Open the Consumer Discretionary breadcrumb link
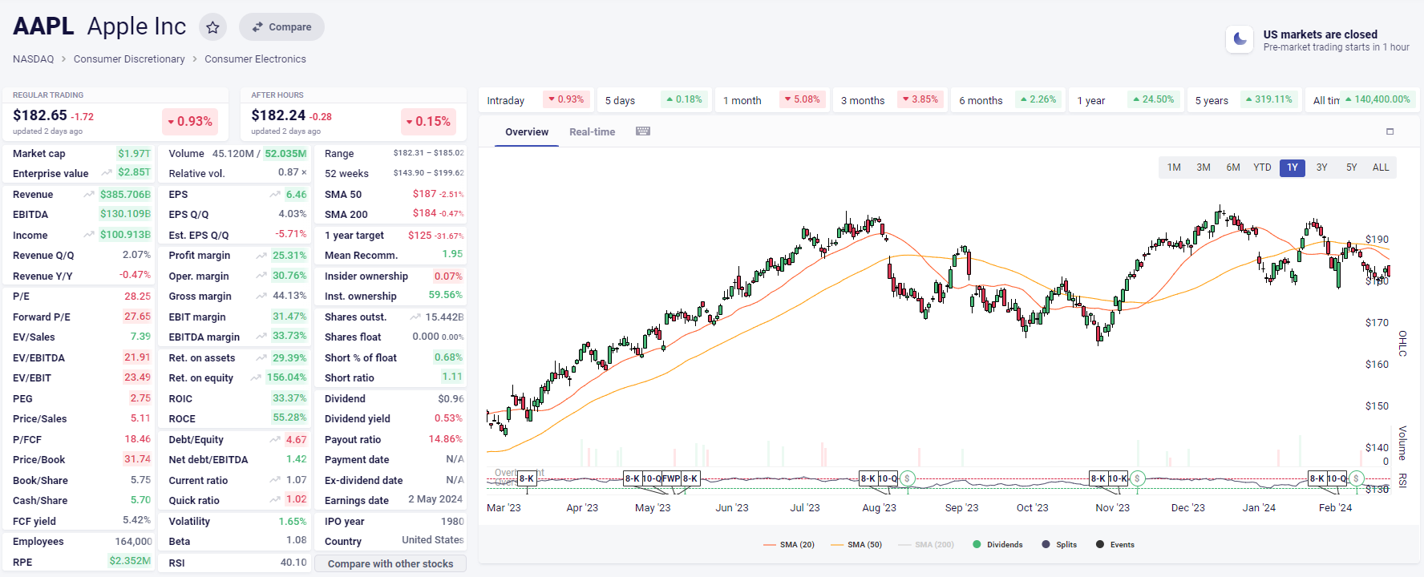This screenshot has height=577, width=1424. point(129,59)
